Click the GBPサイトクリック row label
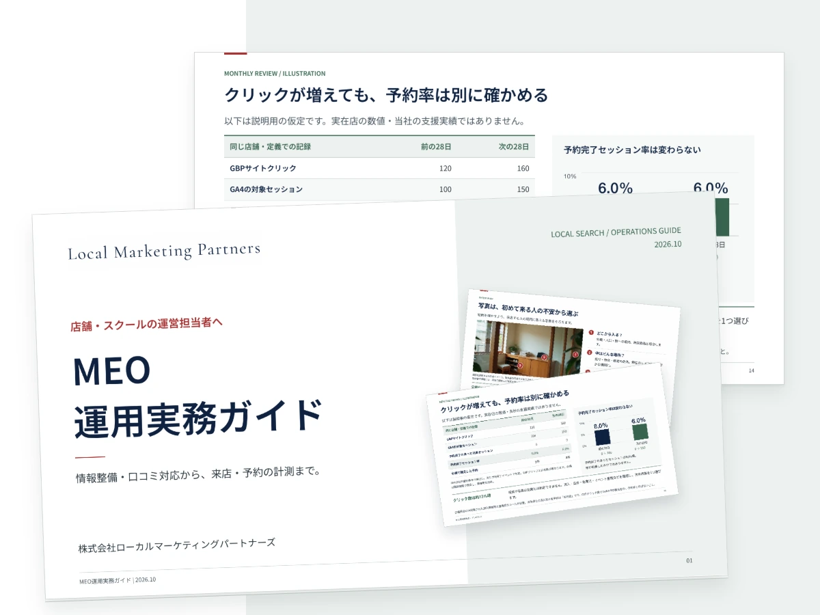 click(263, 168)
